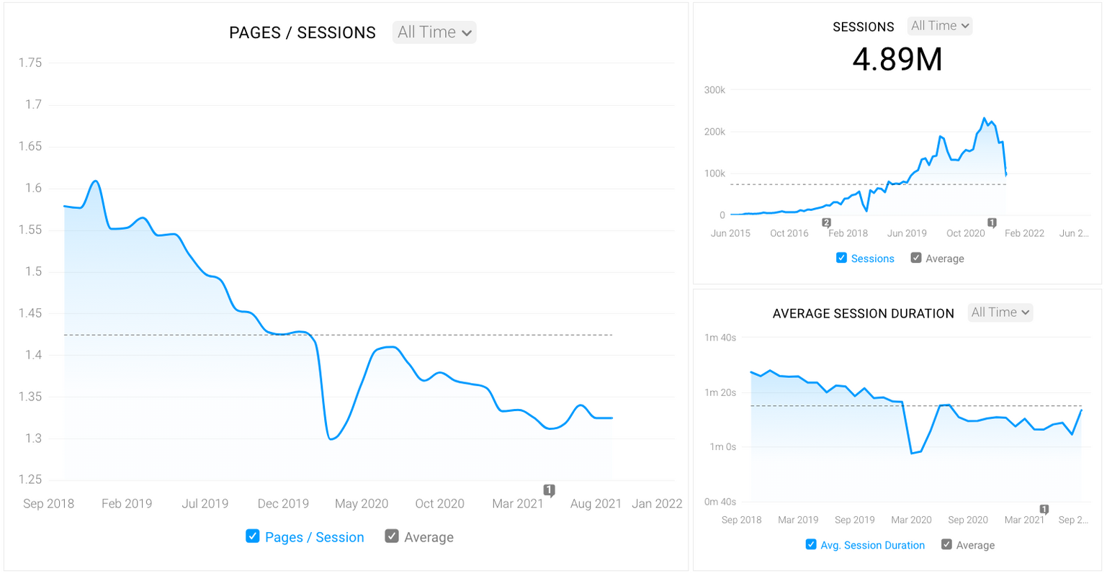Click annotation 1 near Oct 2020 on Sessions chart
Screen dimensions: 1107x576
coord(992,223)
